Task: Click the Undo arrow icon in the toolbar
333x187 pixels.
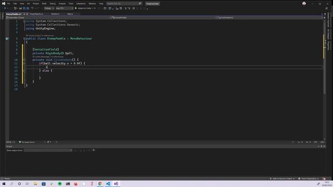Action: pyautogui.click(x=32, y=8)
